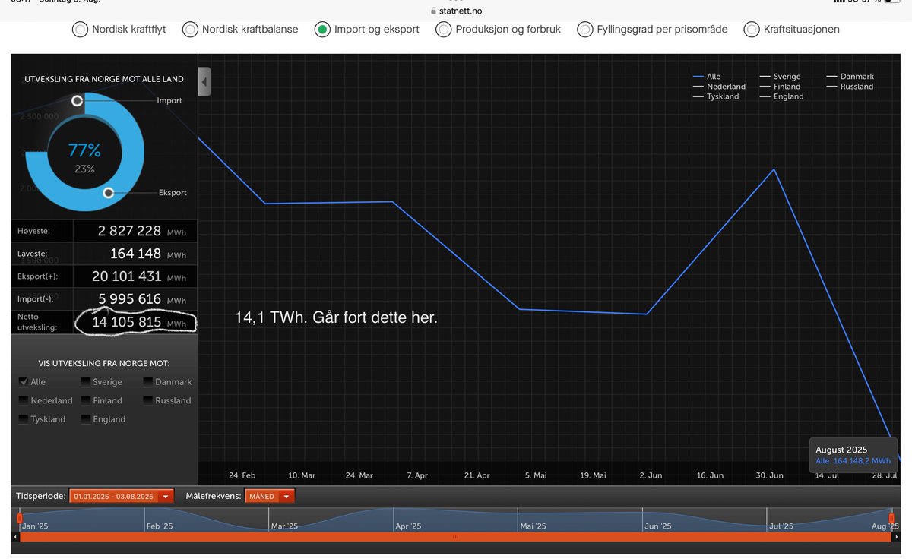Click the 2. Jun x-axis label

[651, 475]
